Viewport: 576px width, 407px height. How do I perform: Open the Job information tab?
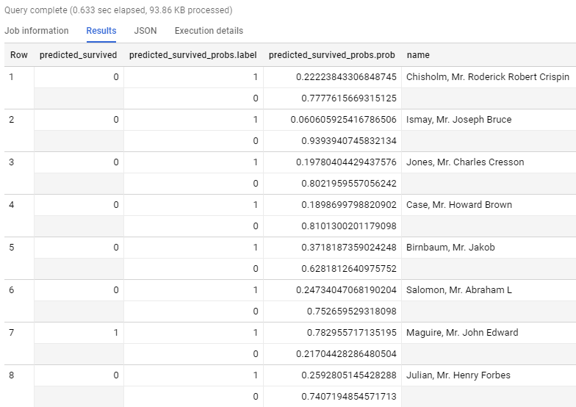pos(37,31)
